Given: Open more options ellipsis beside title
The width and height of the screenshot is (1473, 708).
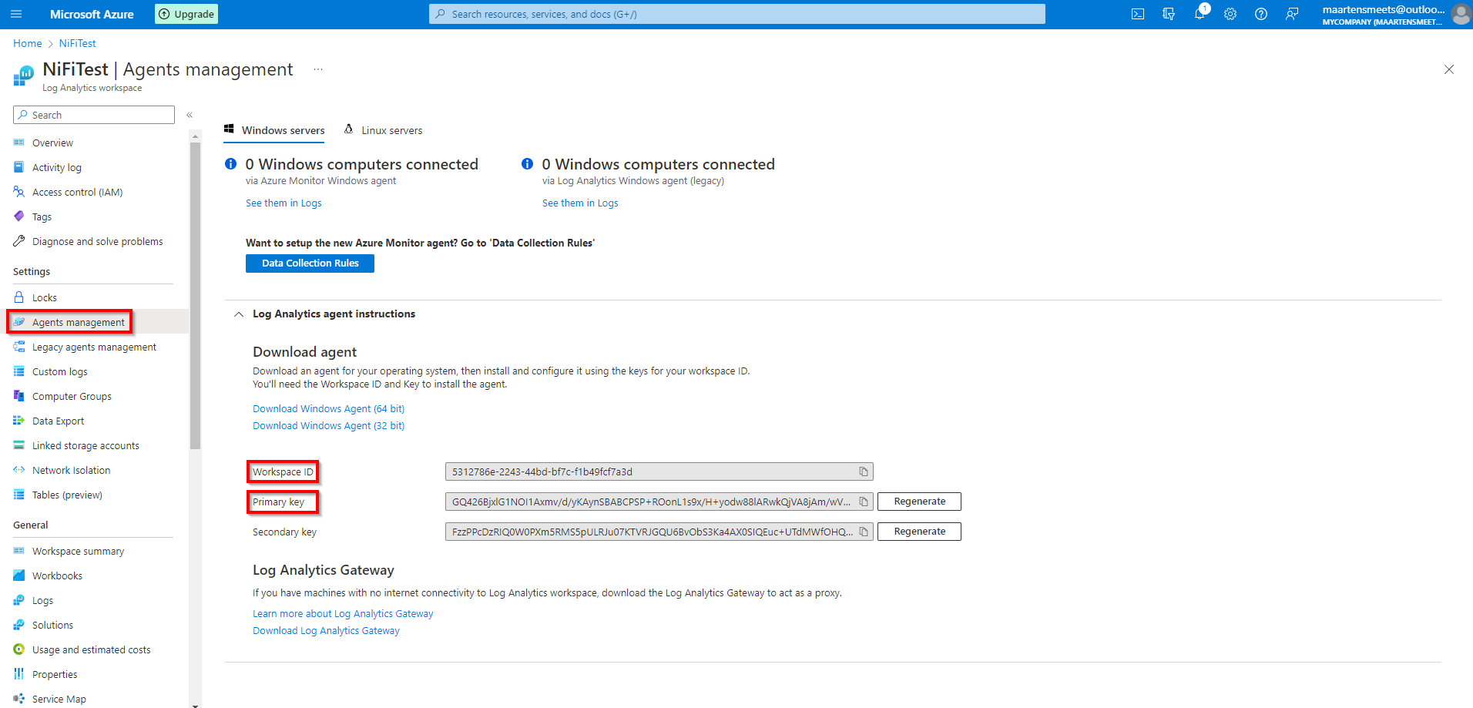Looking at the screenshot, I should (317, 69).
